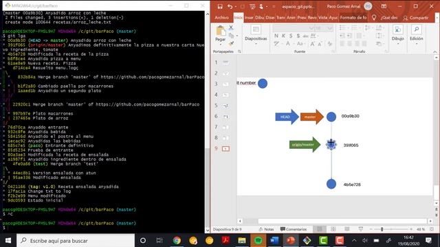Customize the quick access toolbar dropdown
Screen dimensions: 440x247
[274, 6]
